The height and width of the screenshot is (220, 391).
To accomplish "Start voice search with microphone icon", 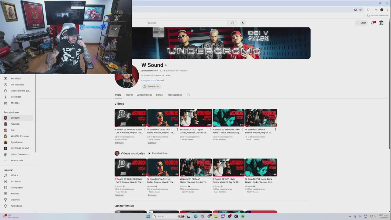I will pyautogui.click(x=243, y=23).
